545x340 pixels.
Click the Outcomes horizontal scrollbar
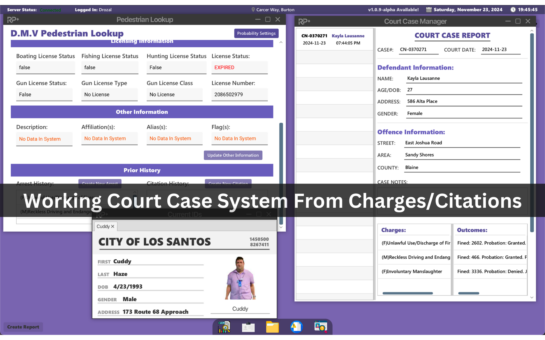point(468,293)
